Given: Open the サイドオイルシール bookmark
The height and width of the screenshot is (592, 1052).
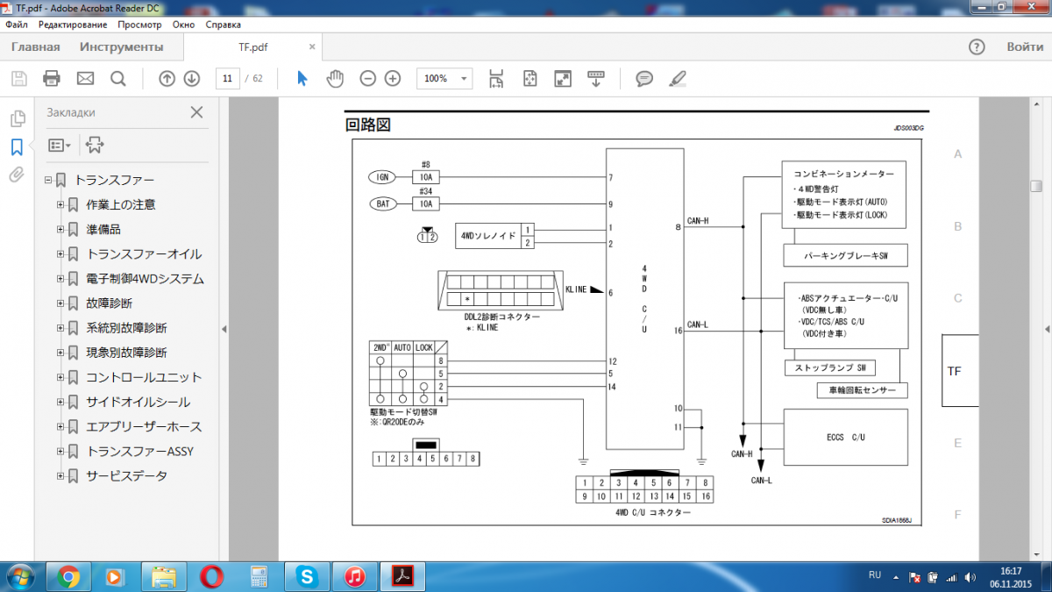Looking at the screenshot, I should tap(138, 403).
